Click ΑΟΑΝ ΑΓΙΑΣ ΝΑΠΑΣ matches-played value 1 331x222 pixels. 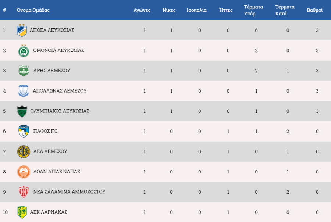tap(145, 172)
